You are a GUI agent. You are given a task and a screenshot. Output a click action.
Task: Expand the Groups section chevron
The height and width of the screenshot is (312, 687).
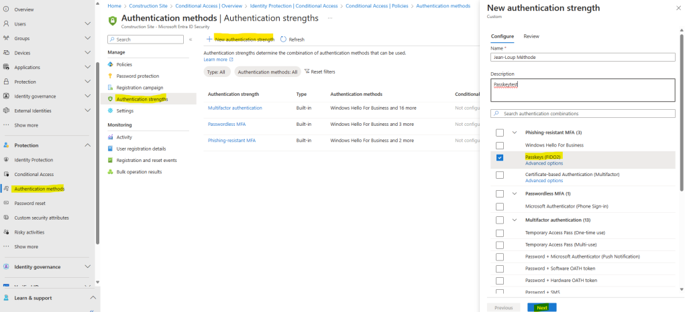point(88,38)
